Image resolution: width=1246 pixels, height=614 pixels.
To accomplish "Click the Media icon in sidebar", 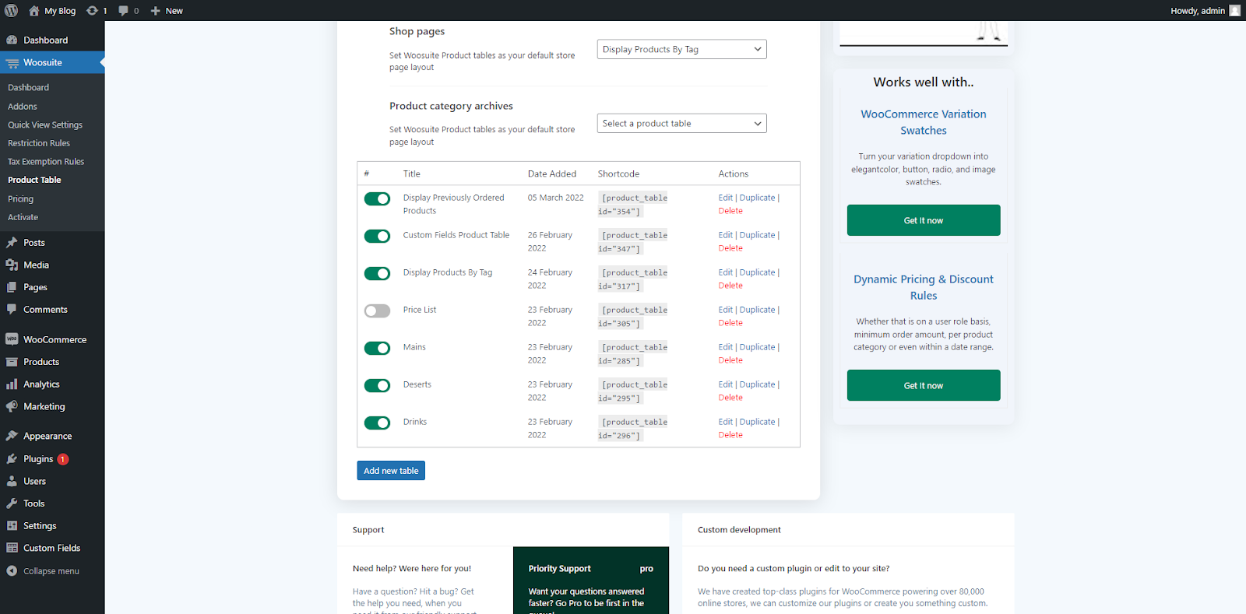I will [12, 265].
